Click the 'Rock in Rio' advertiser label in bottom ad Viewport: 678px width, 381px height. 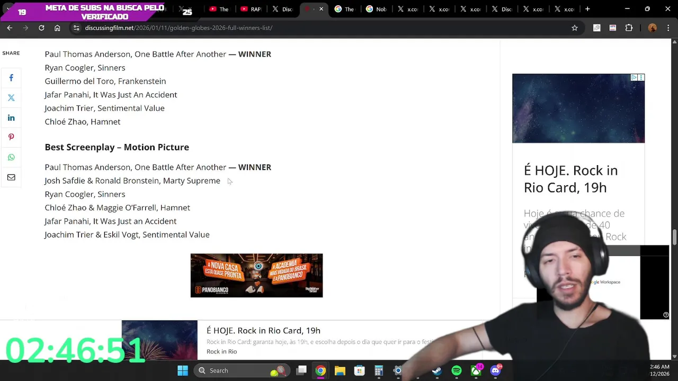click(221, 351)
